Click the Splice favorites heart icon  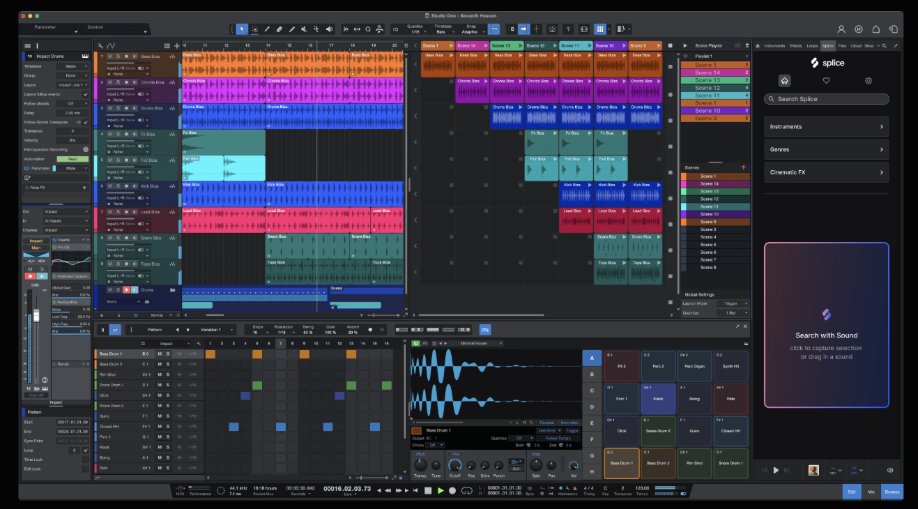click(x=826, y=80)
